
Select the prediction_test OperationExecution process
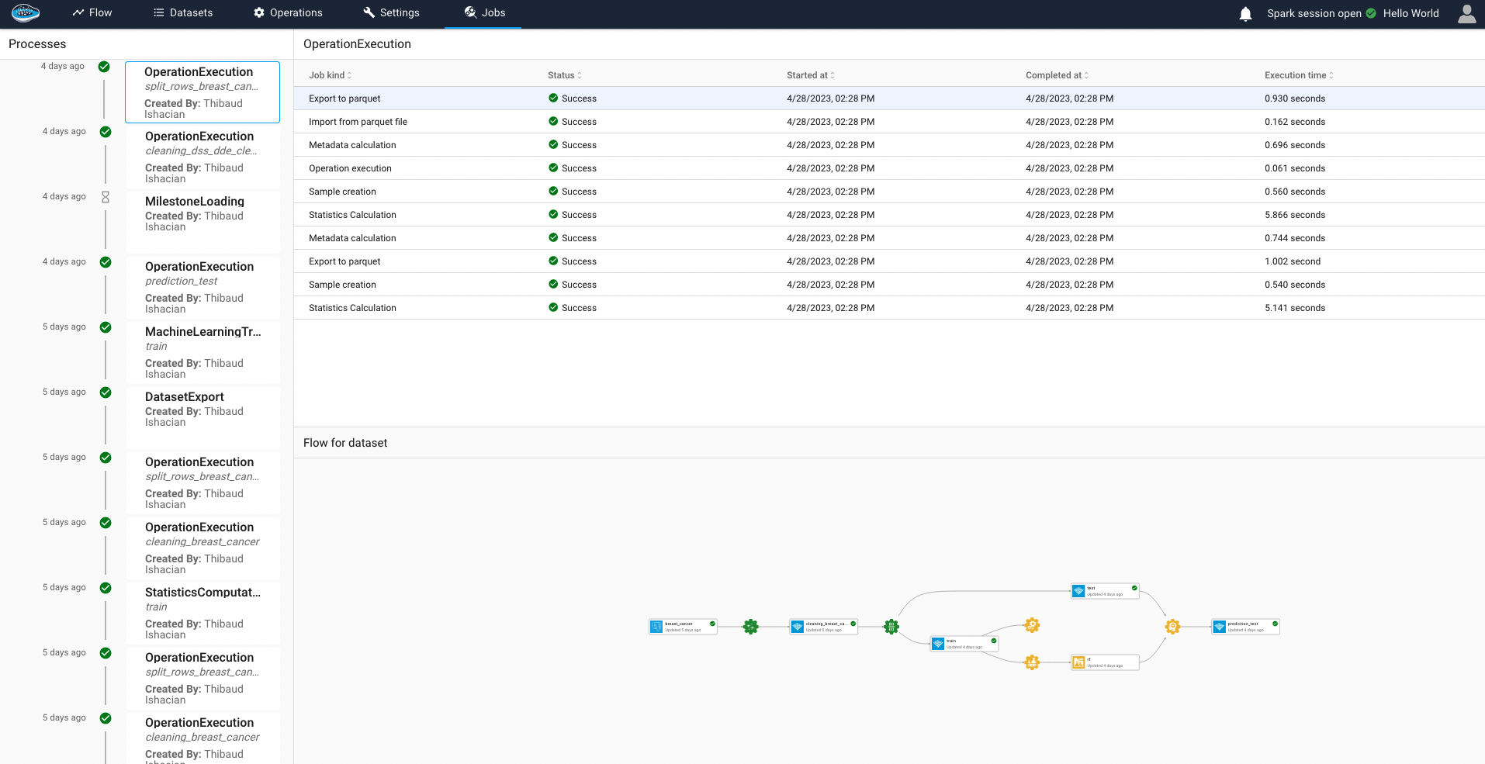[202, 287]
